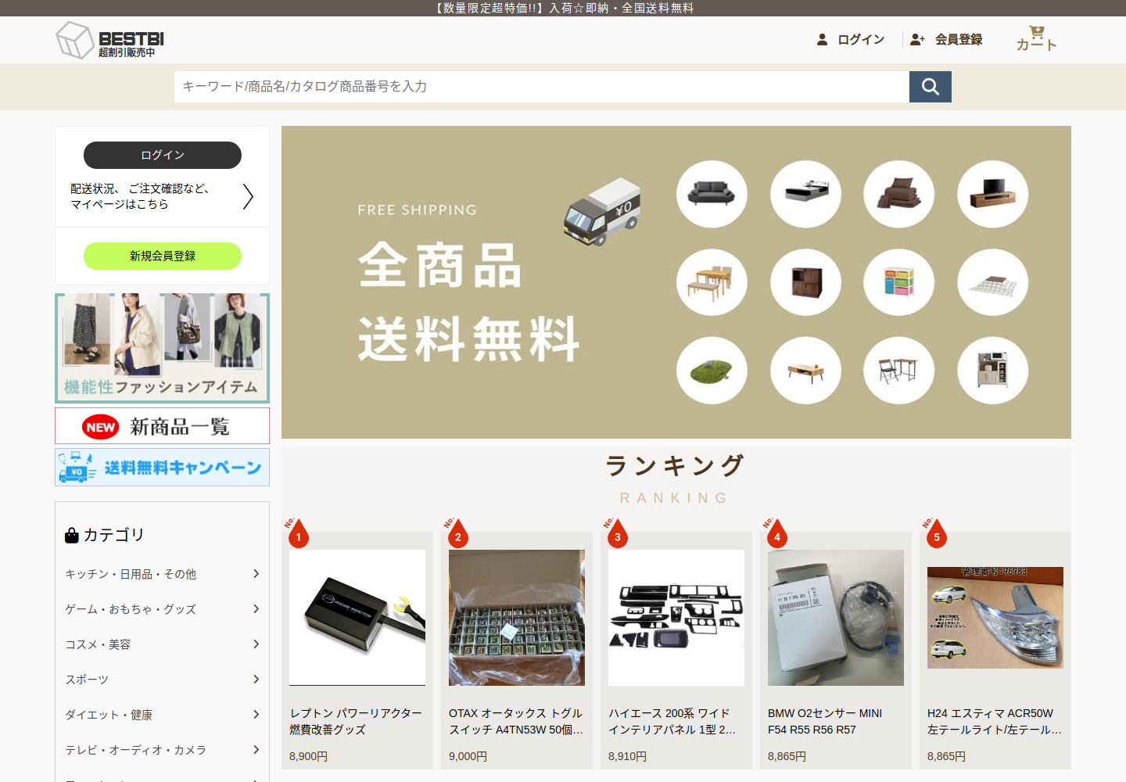Click the delivery truck icon in banner
Viewport: 1126px width, 782px height.
[602, 211]
